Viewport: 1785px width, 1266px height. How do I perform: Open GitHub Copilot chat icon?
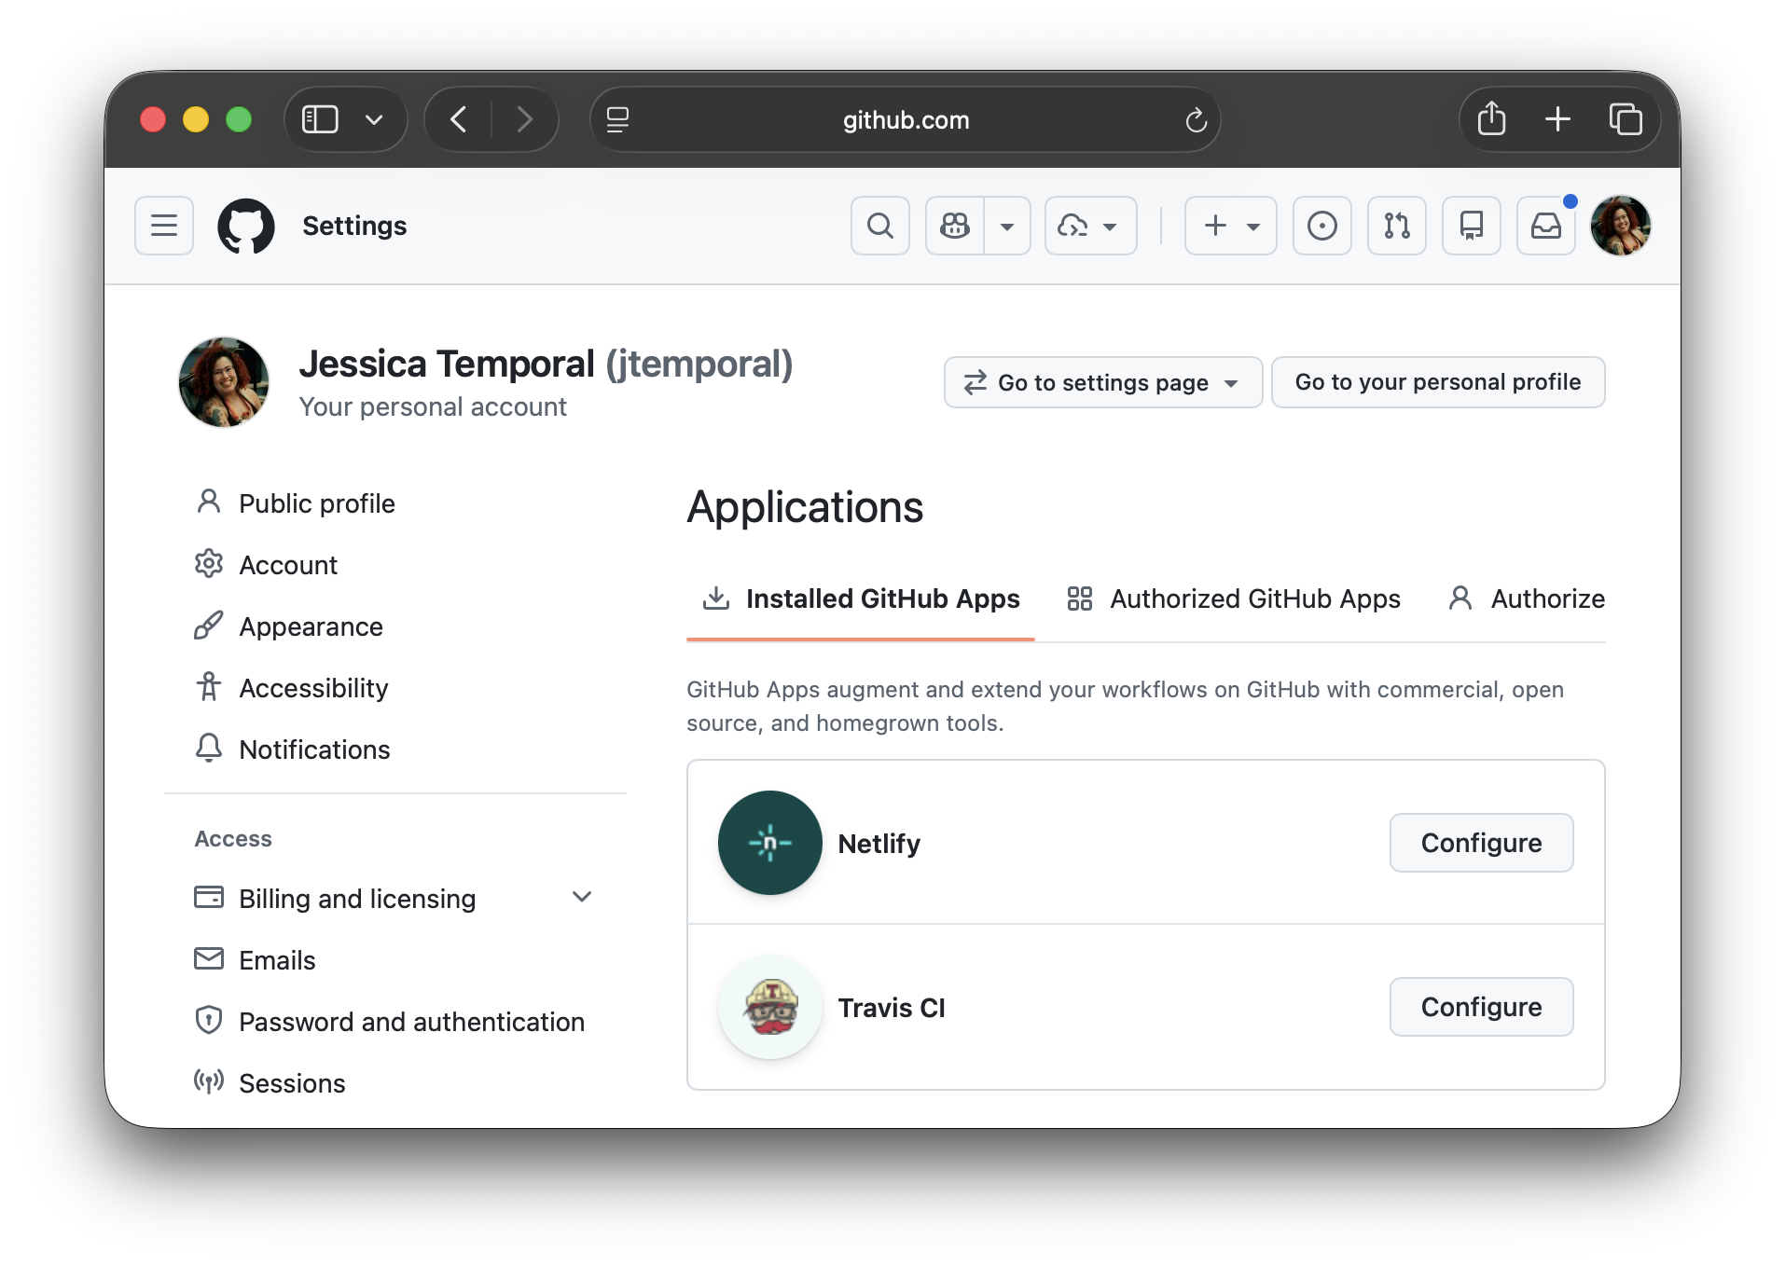955,226
